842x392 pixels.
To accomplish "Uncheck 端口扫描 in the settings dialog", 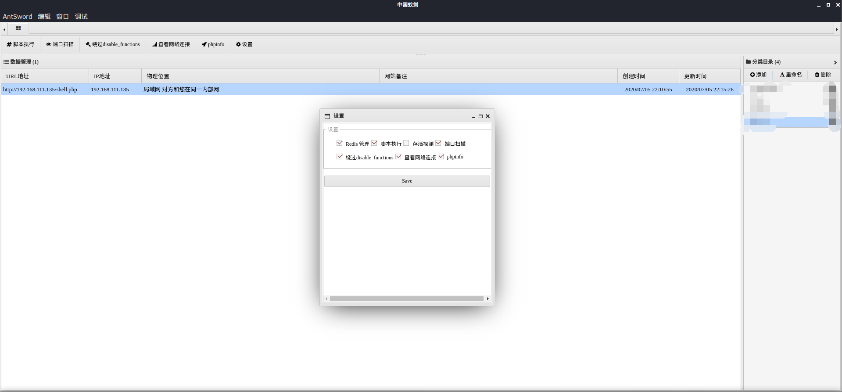I will (x=438, y=143).
